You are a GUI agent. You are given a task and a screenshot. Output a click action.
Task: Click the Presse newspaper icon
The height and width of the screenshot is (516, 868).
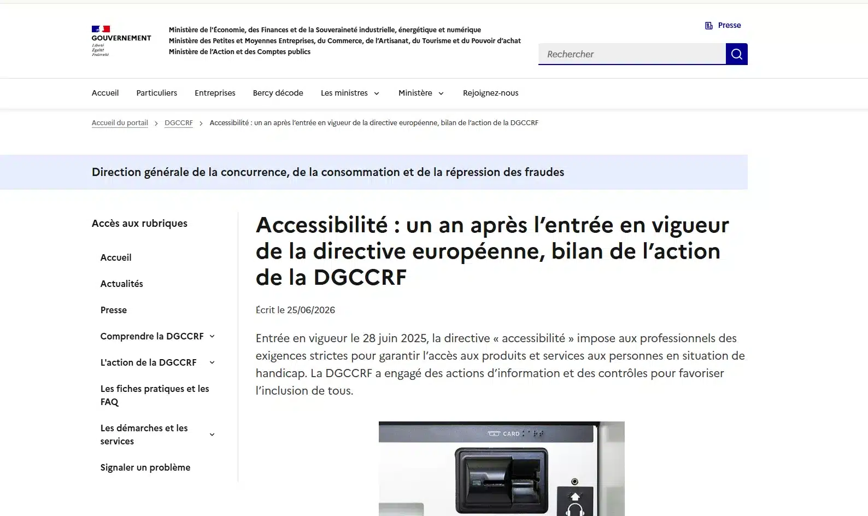point(709,26)
